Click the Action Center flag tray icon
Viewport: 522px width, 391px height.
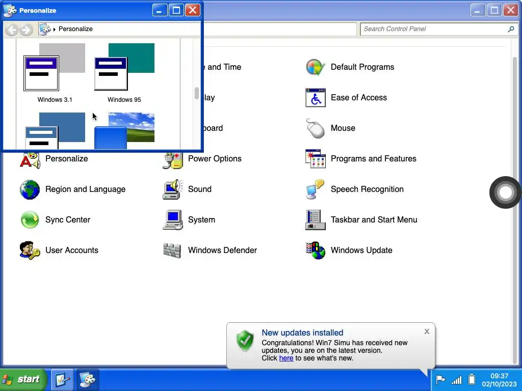440,379
